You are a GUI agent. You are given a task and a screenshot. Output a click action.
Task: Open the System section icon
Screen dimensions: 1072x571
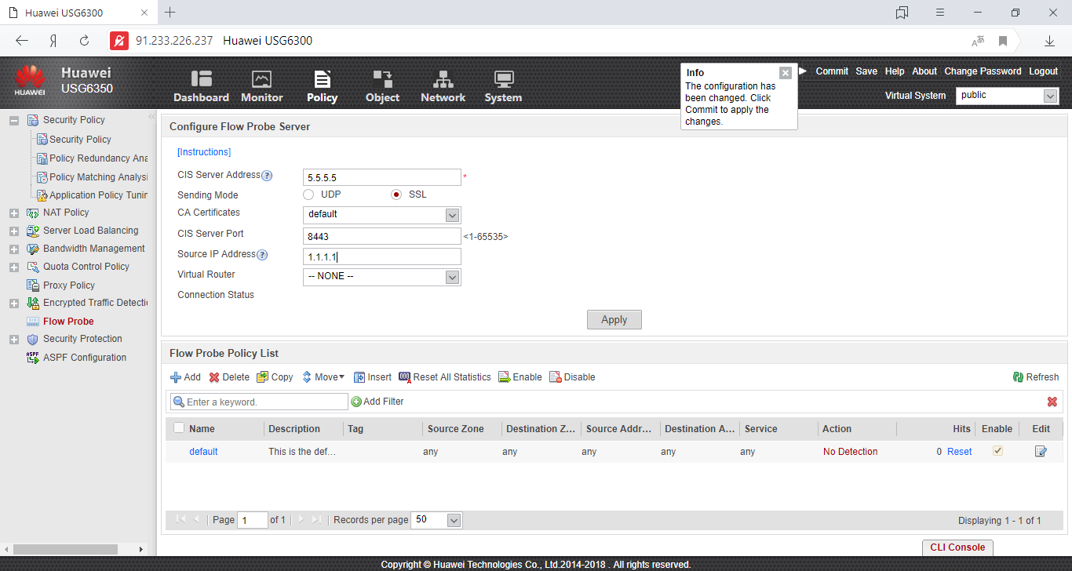pos(503,78)
